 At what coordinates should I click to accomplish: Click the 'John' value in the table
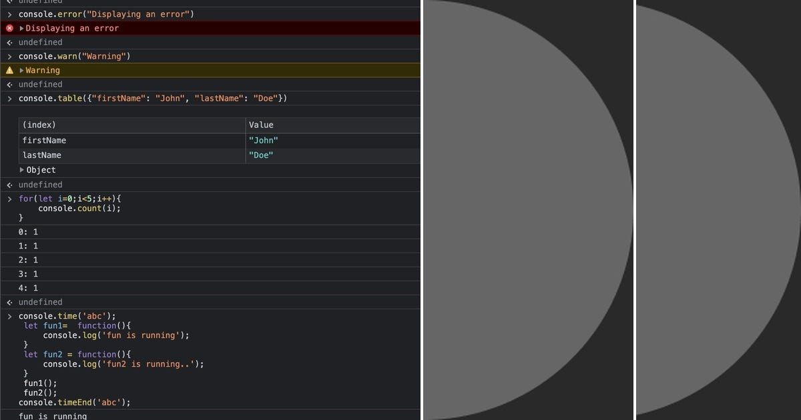264,140
